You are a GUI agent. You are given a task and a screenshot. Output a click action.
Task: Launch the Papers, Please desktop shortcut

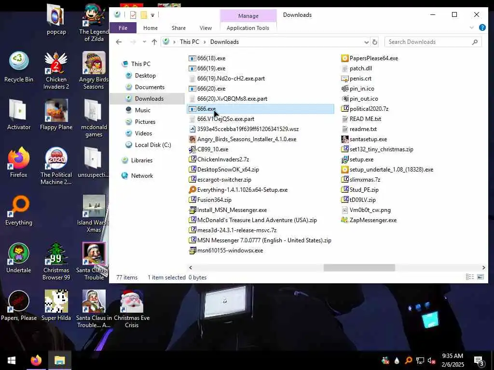click(19, 305)
